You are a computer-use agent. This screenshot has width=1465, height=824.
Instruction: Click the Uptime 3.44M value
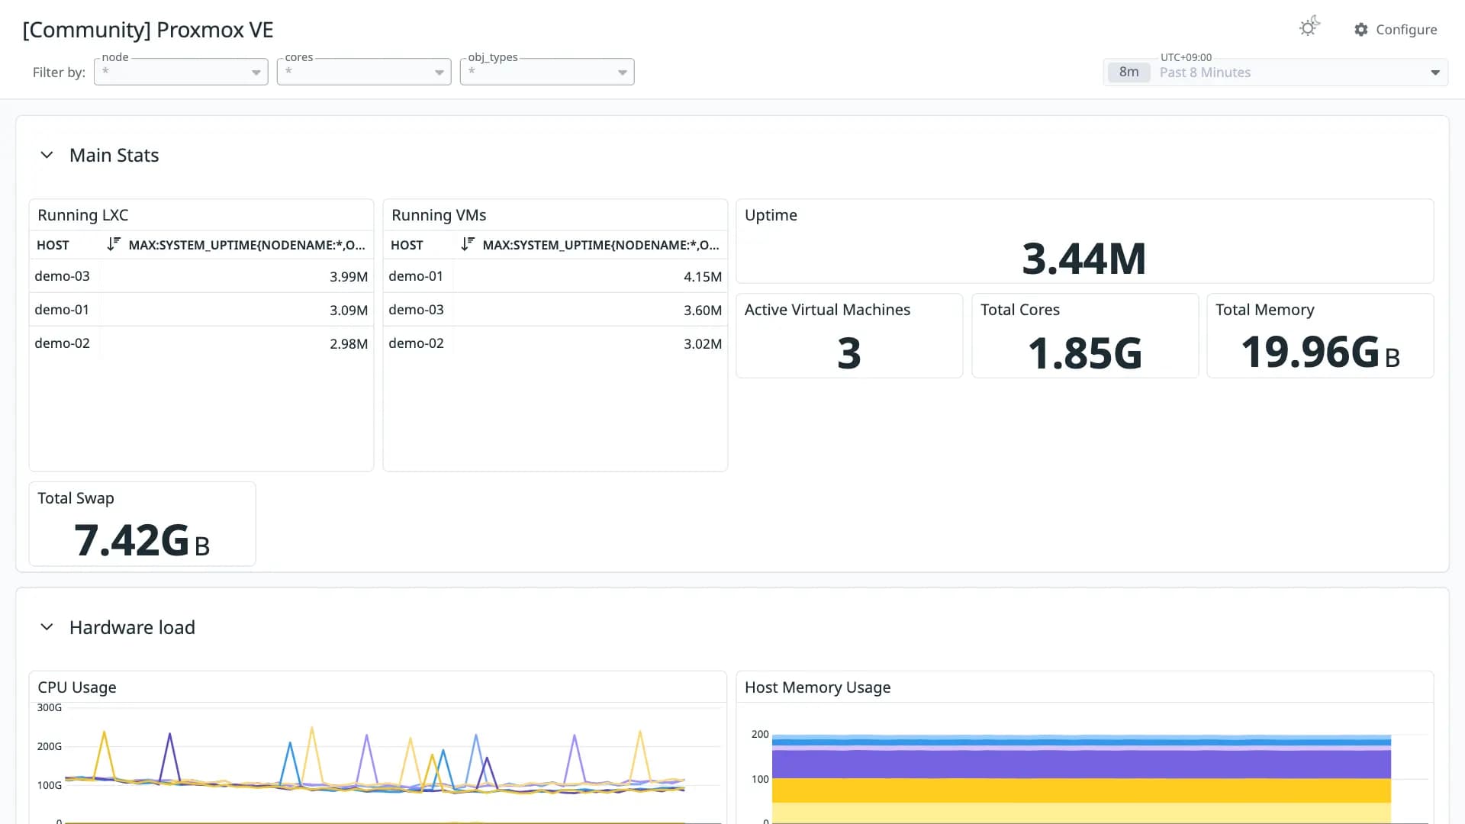tap(1084, 259)
